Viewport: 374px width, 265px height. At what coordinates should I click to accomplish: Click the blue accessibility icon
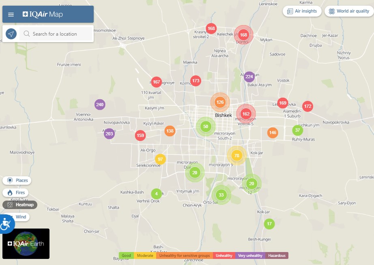[x=5, y=224]
